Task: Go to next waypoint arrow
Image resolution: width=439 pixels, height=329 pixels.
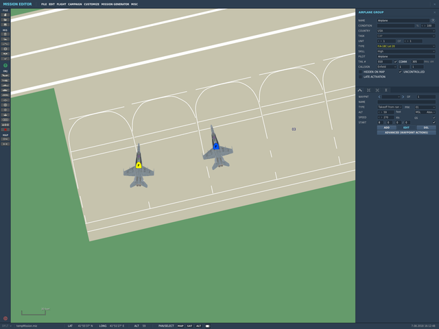Action: pos(403,97)
